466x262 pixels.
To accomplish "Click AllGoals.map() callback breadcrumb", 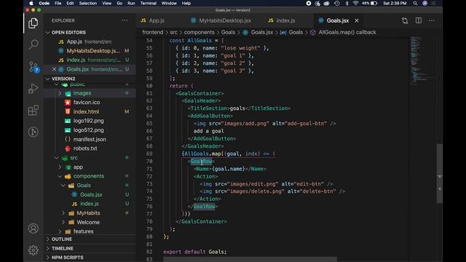I will point(347,32).
